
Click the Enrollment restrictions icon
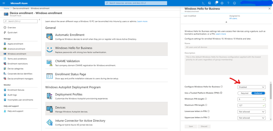pos(5,64)
